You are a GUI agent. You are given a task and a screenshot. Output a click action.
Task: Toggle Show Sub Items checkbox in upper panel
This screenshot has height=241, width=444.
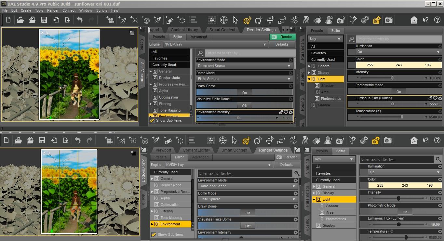(x=152, y=120)
